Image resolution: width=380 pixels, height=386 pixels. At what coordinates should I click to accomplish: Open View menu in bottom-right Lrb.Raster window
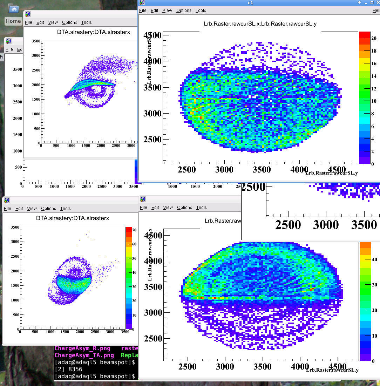[x=168, y=208]
